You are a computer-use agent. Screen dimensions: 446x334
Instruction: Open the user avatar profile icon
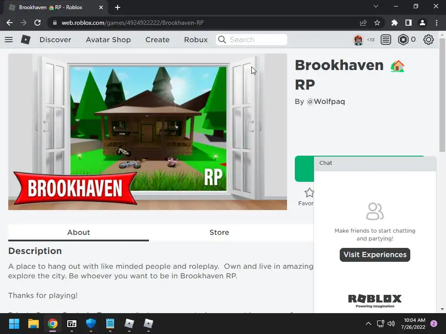[x=358, y=40]
